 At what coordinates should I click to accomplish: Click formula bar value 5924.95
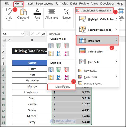pyautogui.click(x=54, y=34)
